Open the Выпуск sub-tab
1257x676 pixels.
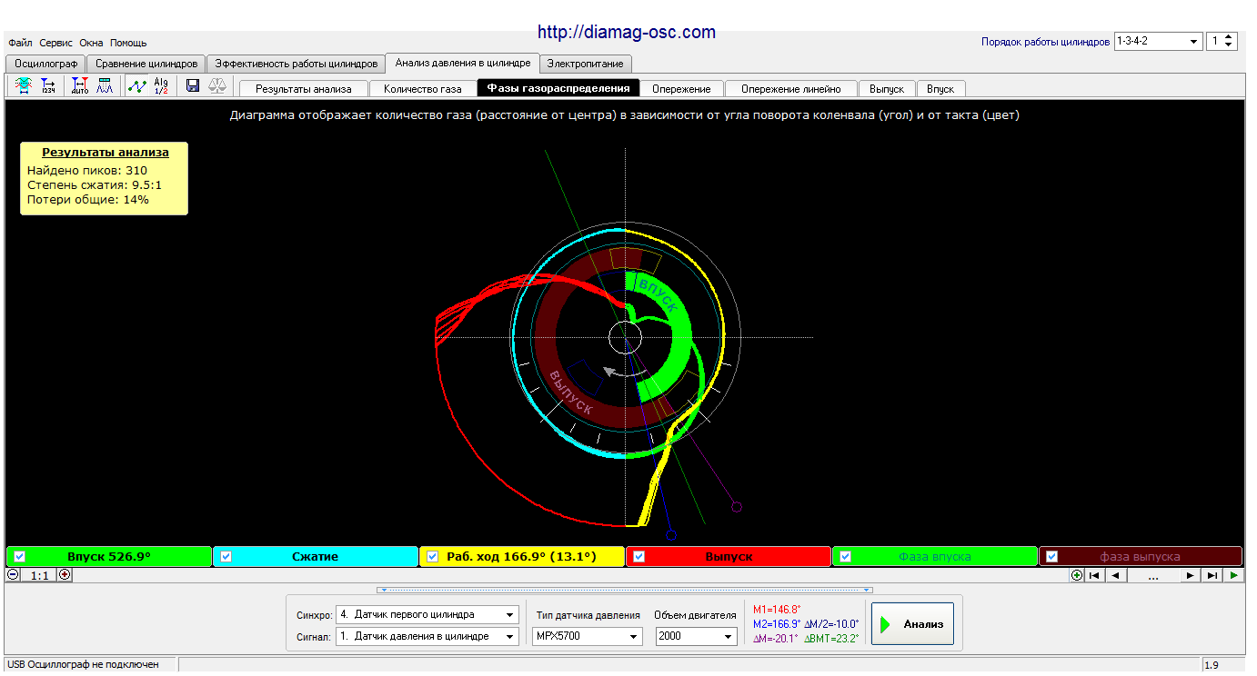coord(887,89)
